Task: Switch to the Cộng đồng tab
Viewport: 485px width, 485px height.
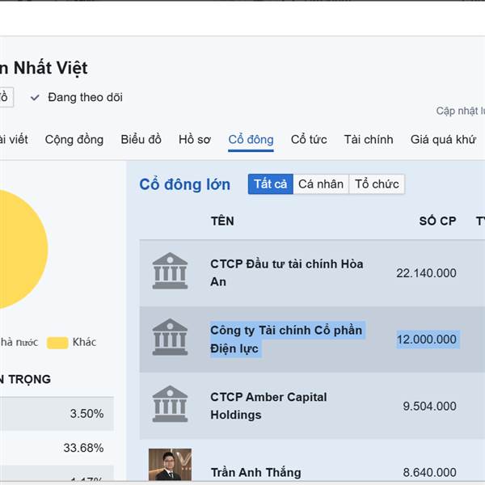Action: click(x=74, y=140)
